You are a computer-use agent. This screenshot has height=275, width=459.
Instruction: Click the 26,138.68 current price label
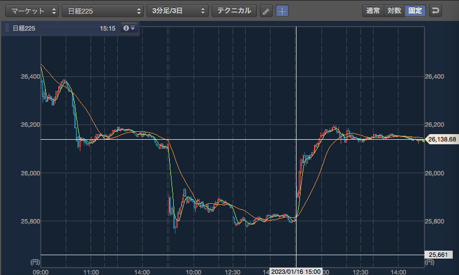[x=441, y=140]
